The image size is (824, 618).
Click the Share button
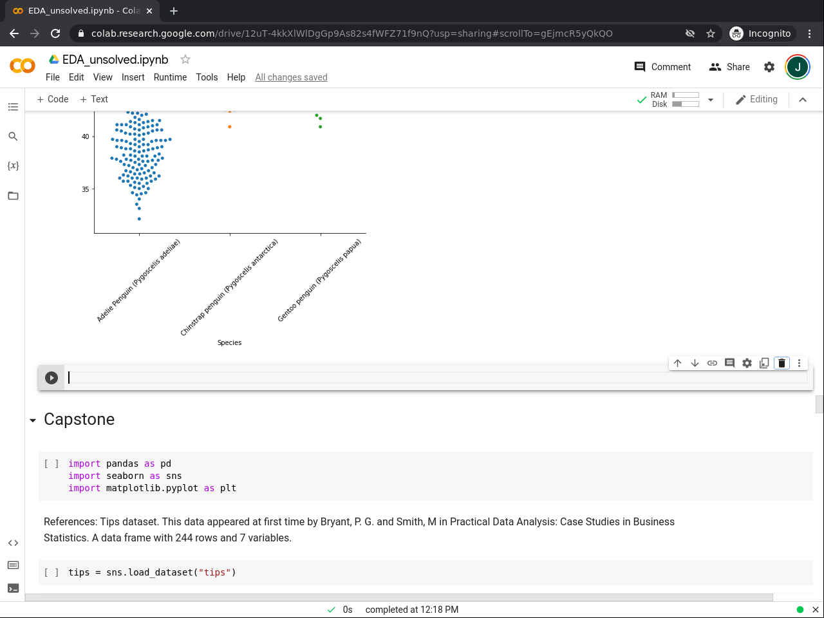[x=729, y=67]
